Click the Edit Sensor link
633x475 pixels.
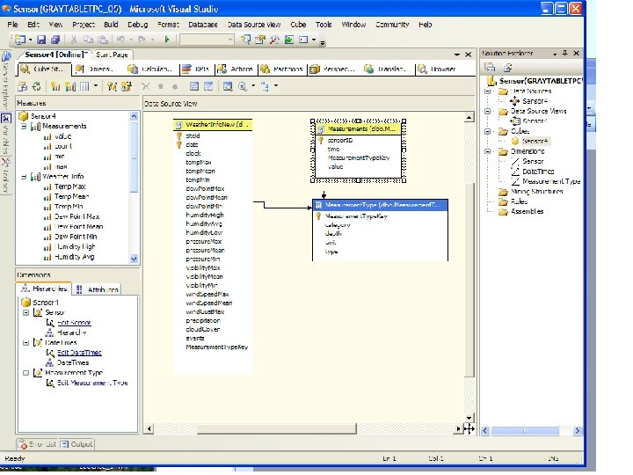(74, 323)
